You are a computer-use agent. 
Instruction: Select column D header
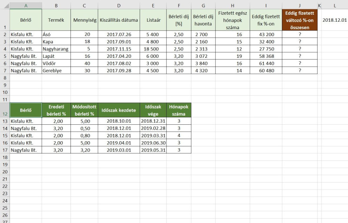coord(119,6)
